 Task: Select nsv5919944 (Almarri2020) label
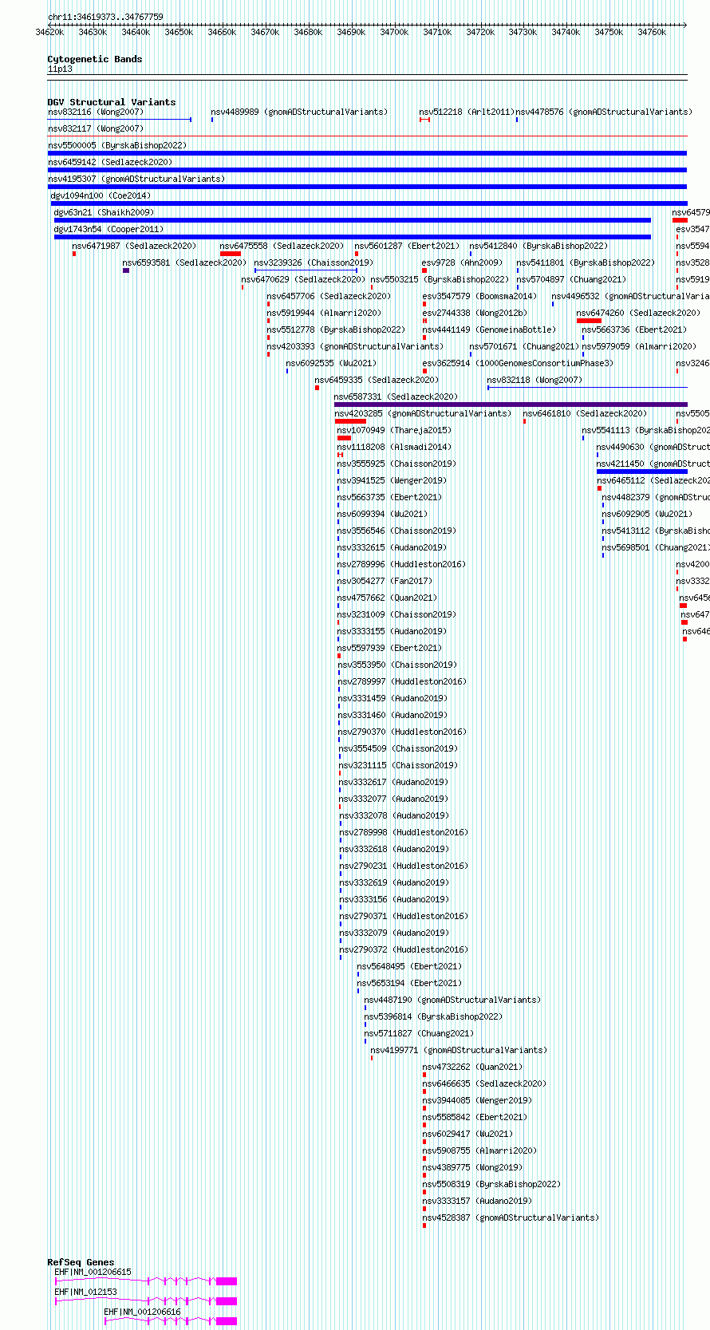pyautogui.click(x=324, y=313)
